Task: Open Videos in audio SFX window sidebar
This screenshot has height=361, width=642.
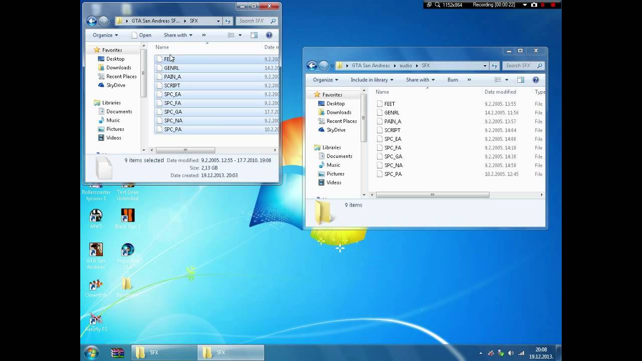Action: click(334, 183)
